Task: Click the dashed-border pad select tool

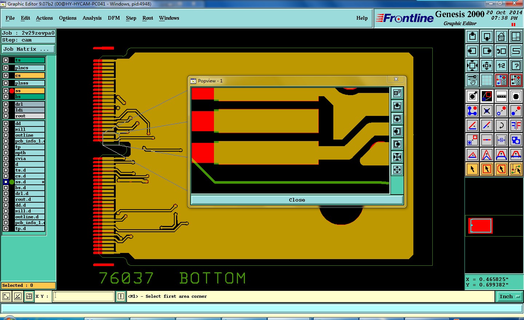Action: pyautogui.click(x=516, y=96)
